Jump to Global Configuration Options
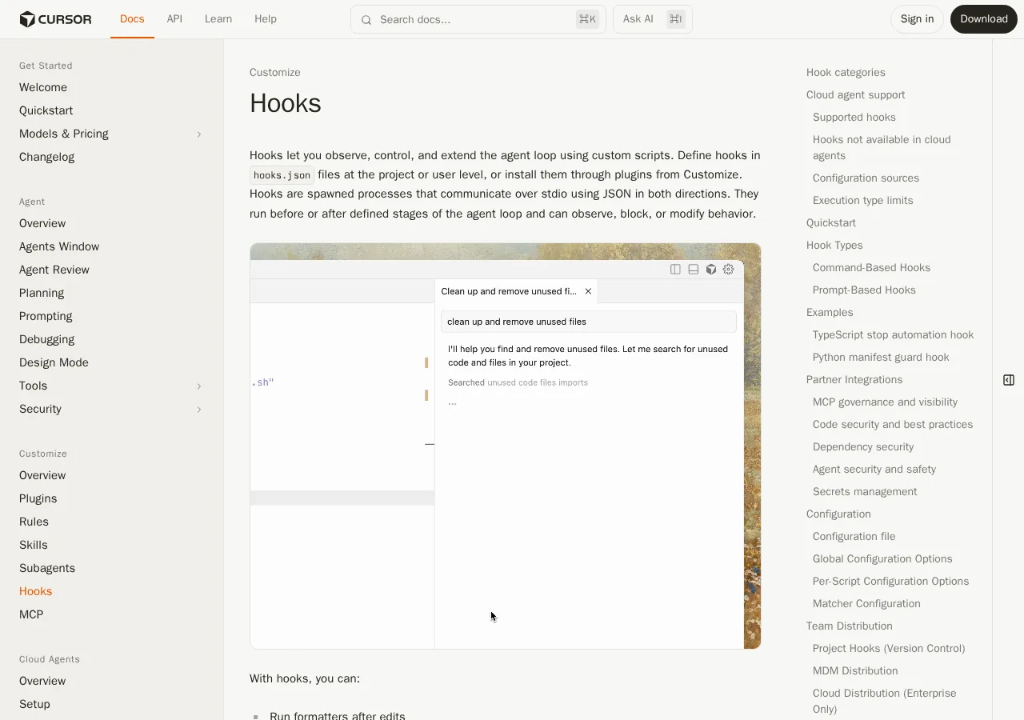The height and width of the screenshot is (720, 1024). (882, 558)
